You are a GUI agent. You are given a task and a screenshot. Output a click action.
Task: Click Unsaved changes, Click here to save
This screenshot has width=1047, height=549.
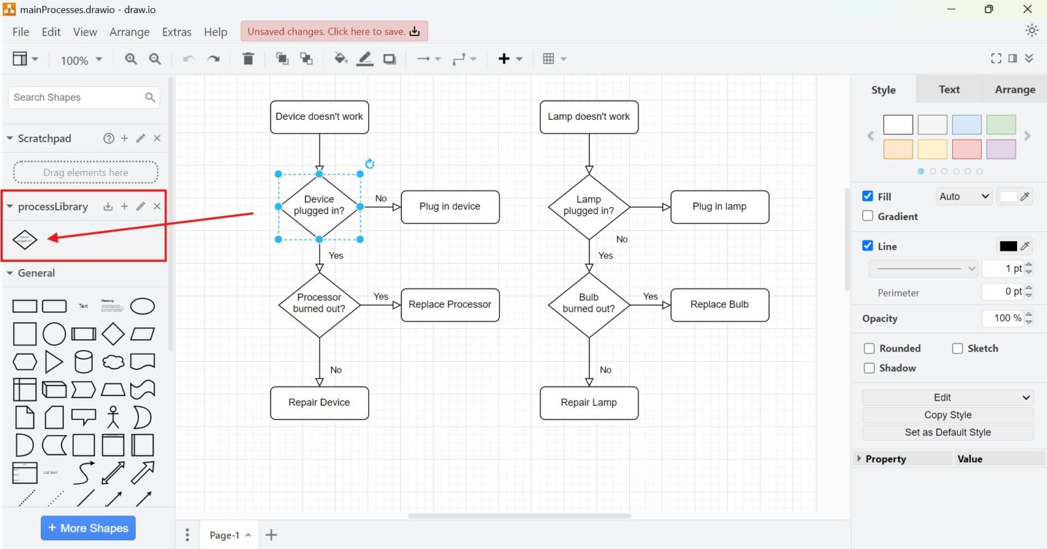[333, 31]
